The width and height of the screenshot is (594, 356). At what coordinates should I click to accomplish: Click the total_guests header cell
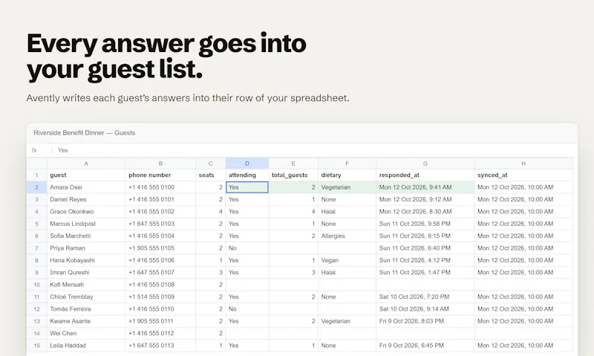pyautogui.click(x=293, y=175)
